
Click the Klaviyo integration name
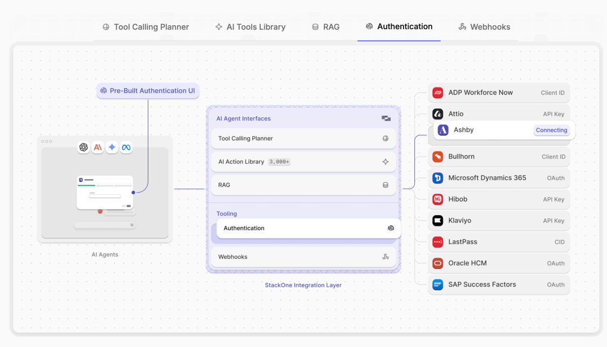[x=460, y=221]
